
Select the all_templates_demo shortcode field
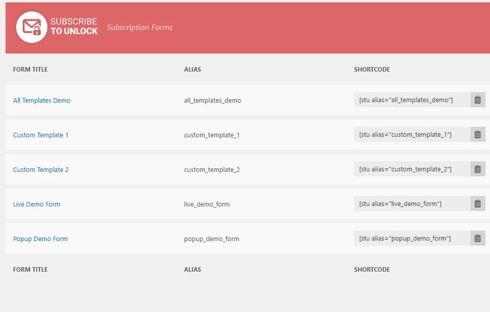click(x=412, y=100)
